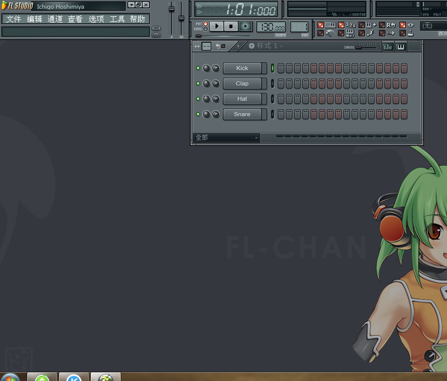Open the Hat channel settings
The height and width of the screenshot is (381, 447).
coord(242,99)
